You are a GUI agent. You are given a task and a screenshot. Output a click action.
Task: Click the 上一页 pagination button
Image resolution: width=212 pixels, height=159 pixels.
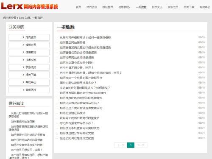tap(121, 145)
